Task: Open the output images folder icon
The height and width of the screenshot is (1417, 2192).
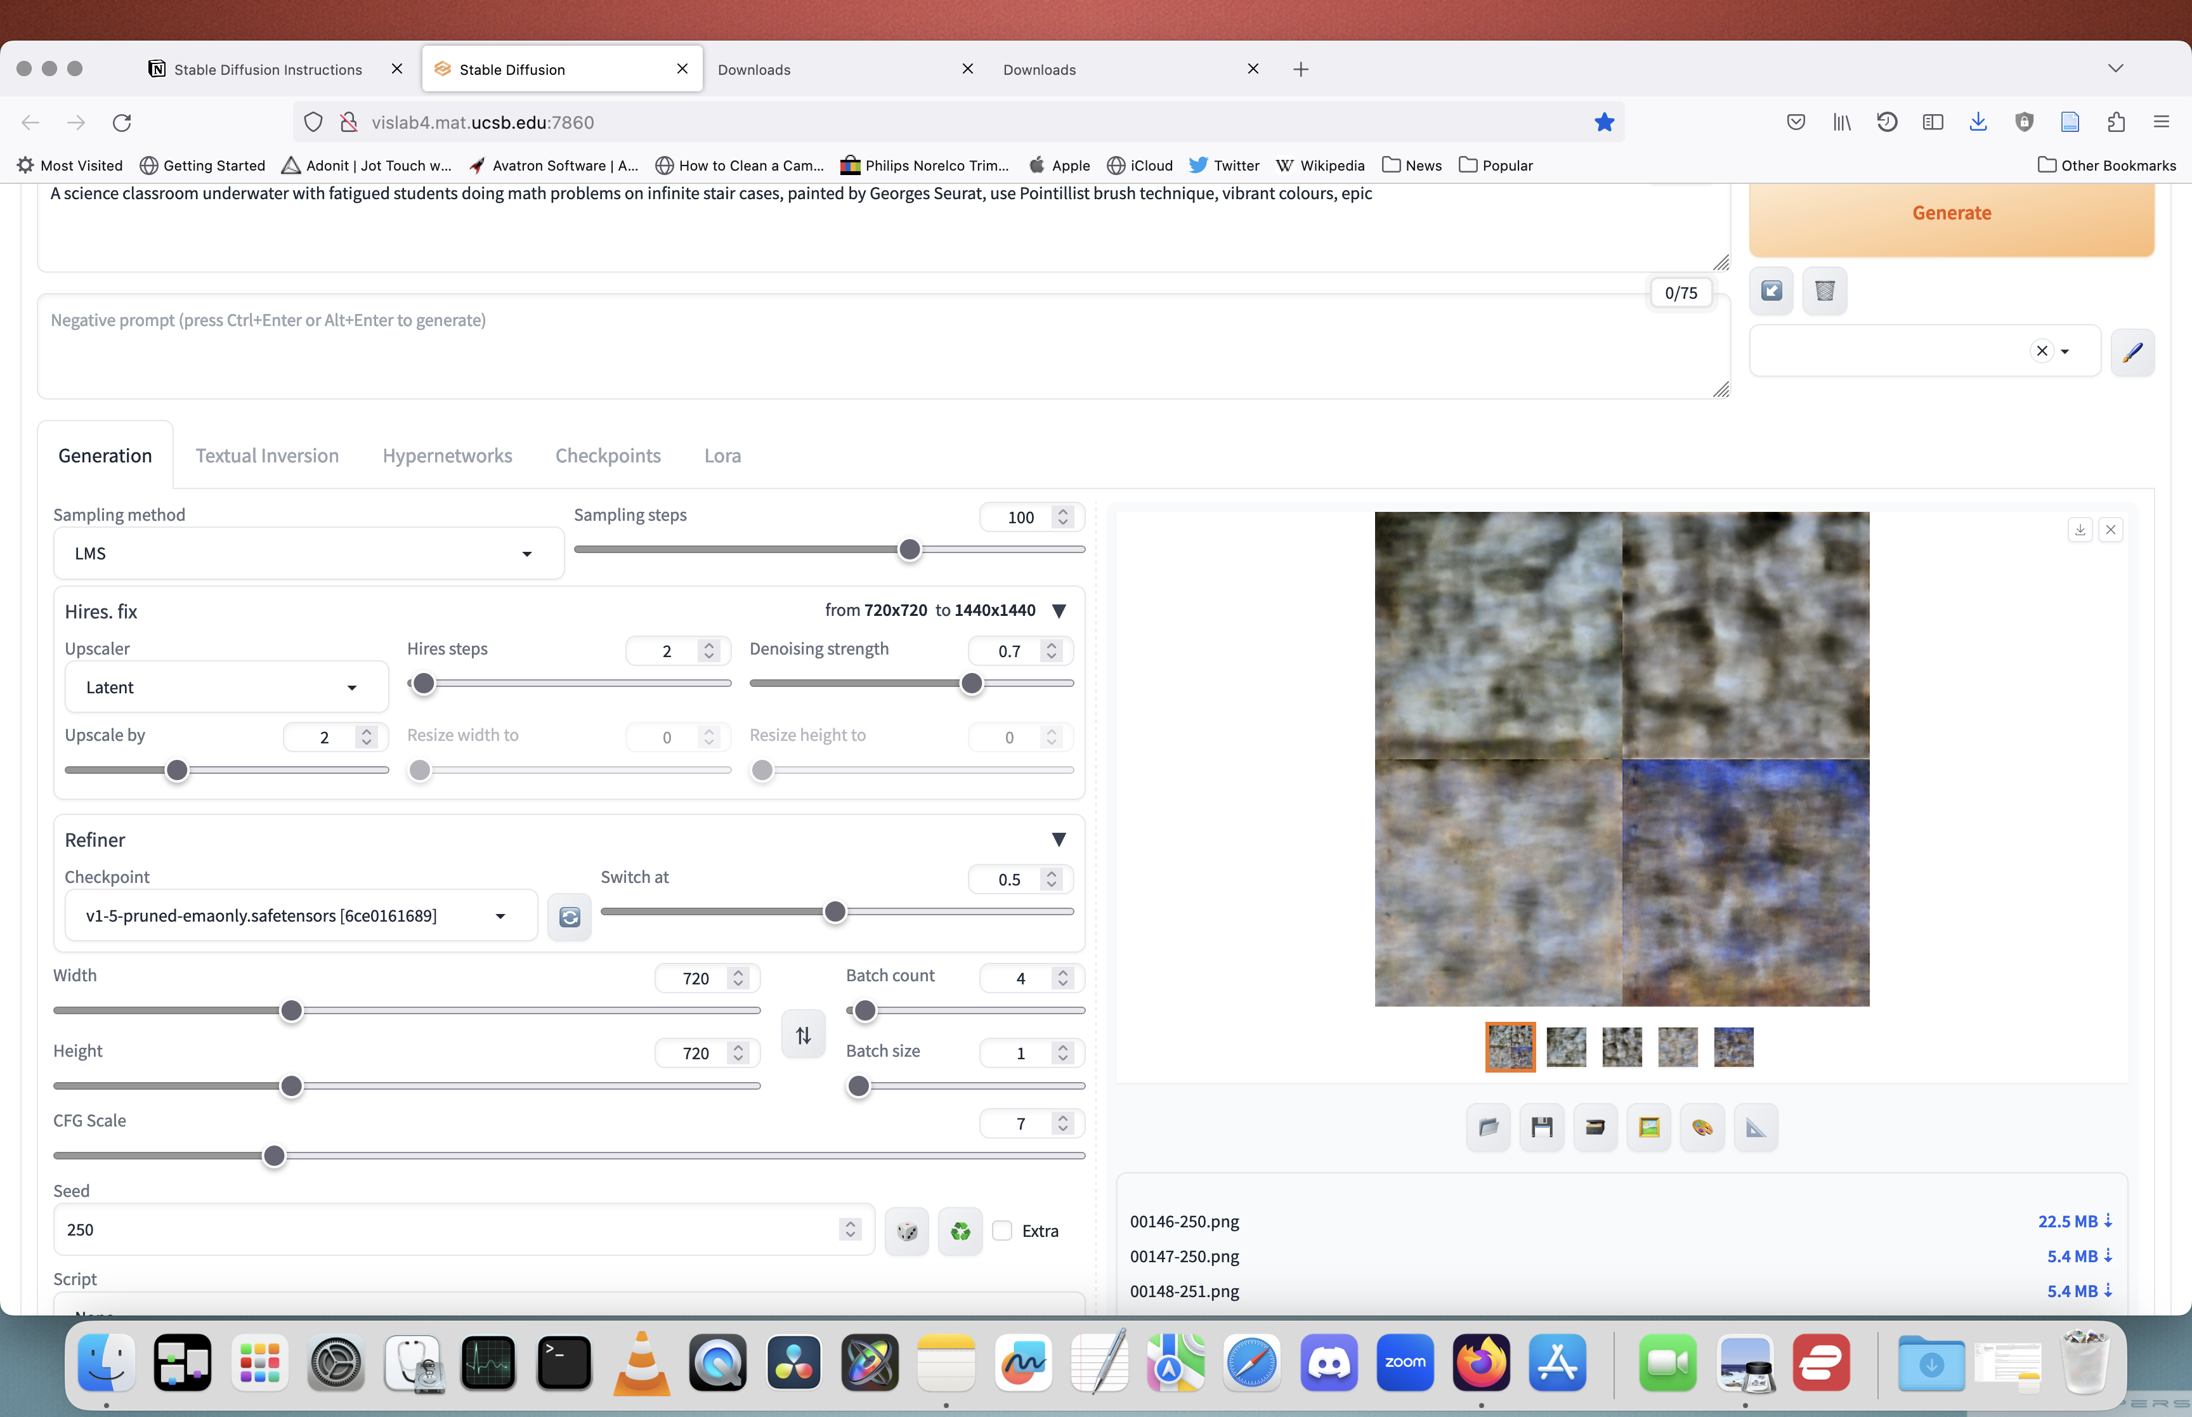Action: pos(1489,1127)
